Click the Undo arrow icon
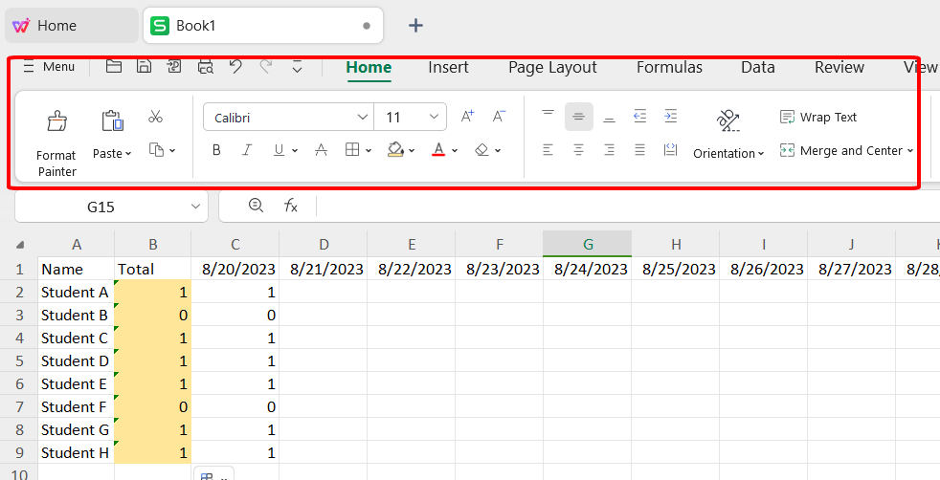 point(235,66)
